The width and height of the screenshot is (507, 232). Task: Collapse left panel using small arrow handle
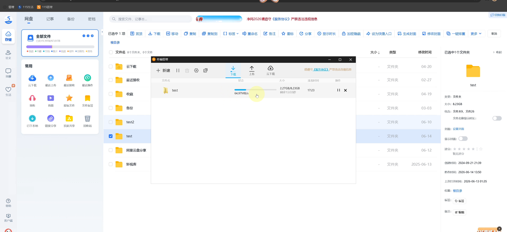pos(102,32)
